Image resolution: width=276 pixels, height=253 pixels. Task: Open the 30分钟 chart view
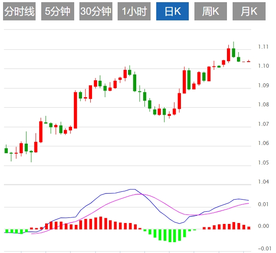[95, 12]
